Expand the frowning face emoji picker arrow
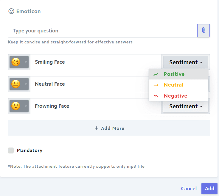 pyautogui.click(x=26, y=106)
